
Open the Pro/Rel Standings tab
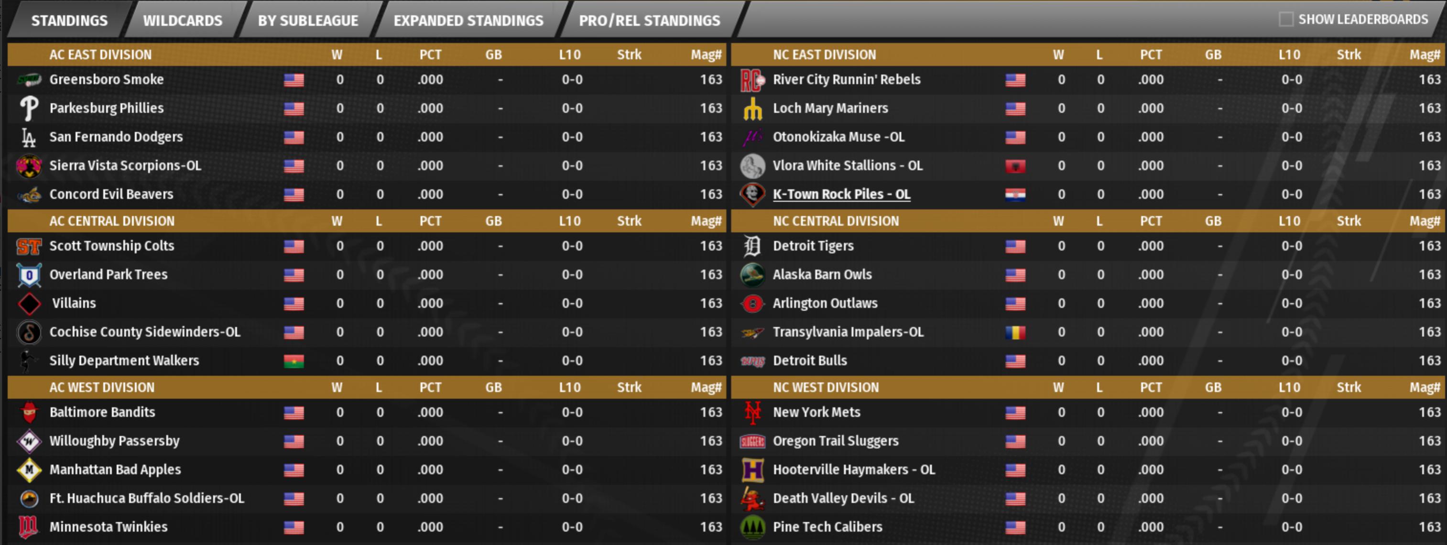[649, 21]
